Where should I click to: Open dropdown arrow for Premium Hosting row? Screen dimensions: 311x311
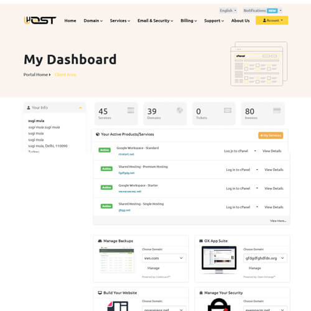coord(257,170)
